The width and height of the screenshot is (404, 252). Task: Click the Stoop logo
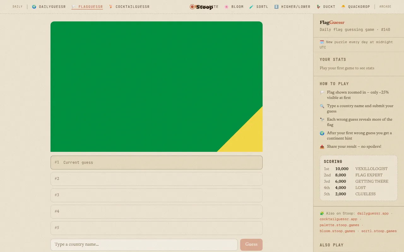(x=201, y=7)
